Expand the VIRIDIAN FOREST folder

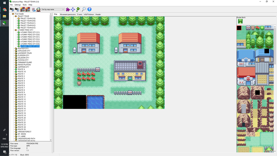[x=16, y=132]
